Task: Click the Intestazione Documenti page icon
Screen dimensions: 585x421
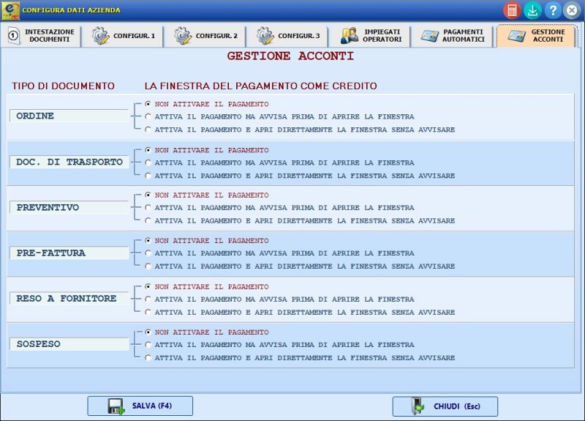Action: coord(14,36)
